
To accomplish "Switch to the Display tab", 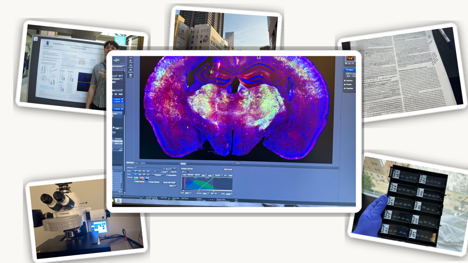I will click(x=183, y=163).
